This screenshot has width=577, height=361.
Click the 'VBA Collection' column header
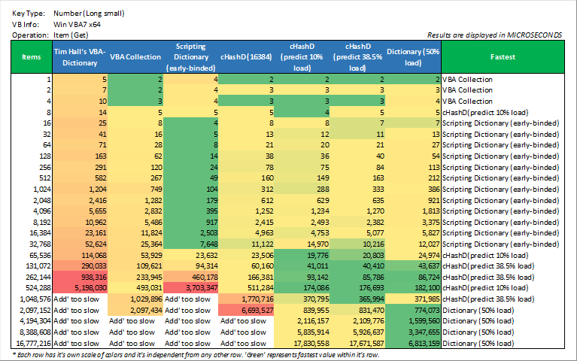tap(135, 56)
